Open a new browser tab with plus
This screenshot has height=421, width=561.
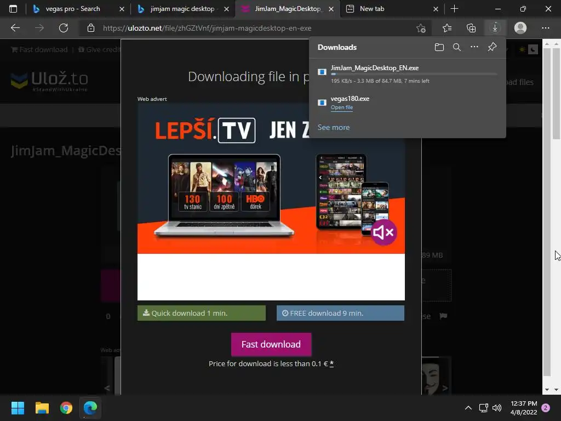[x=454, y=9]
